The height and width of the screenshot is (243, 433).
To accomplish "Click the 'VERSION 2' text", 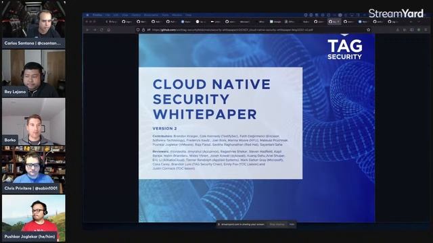I will [164, 128].
